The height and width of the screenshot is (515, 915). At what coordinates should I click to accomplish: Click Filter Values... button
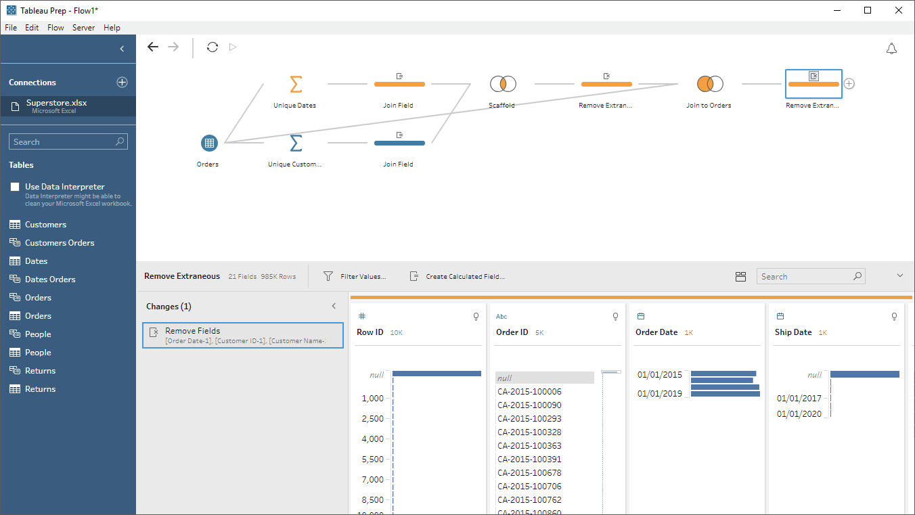(x=355, y=276)
